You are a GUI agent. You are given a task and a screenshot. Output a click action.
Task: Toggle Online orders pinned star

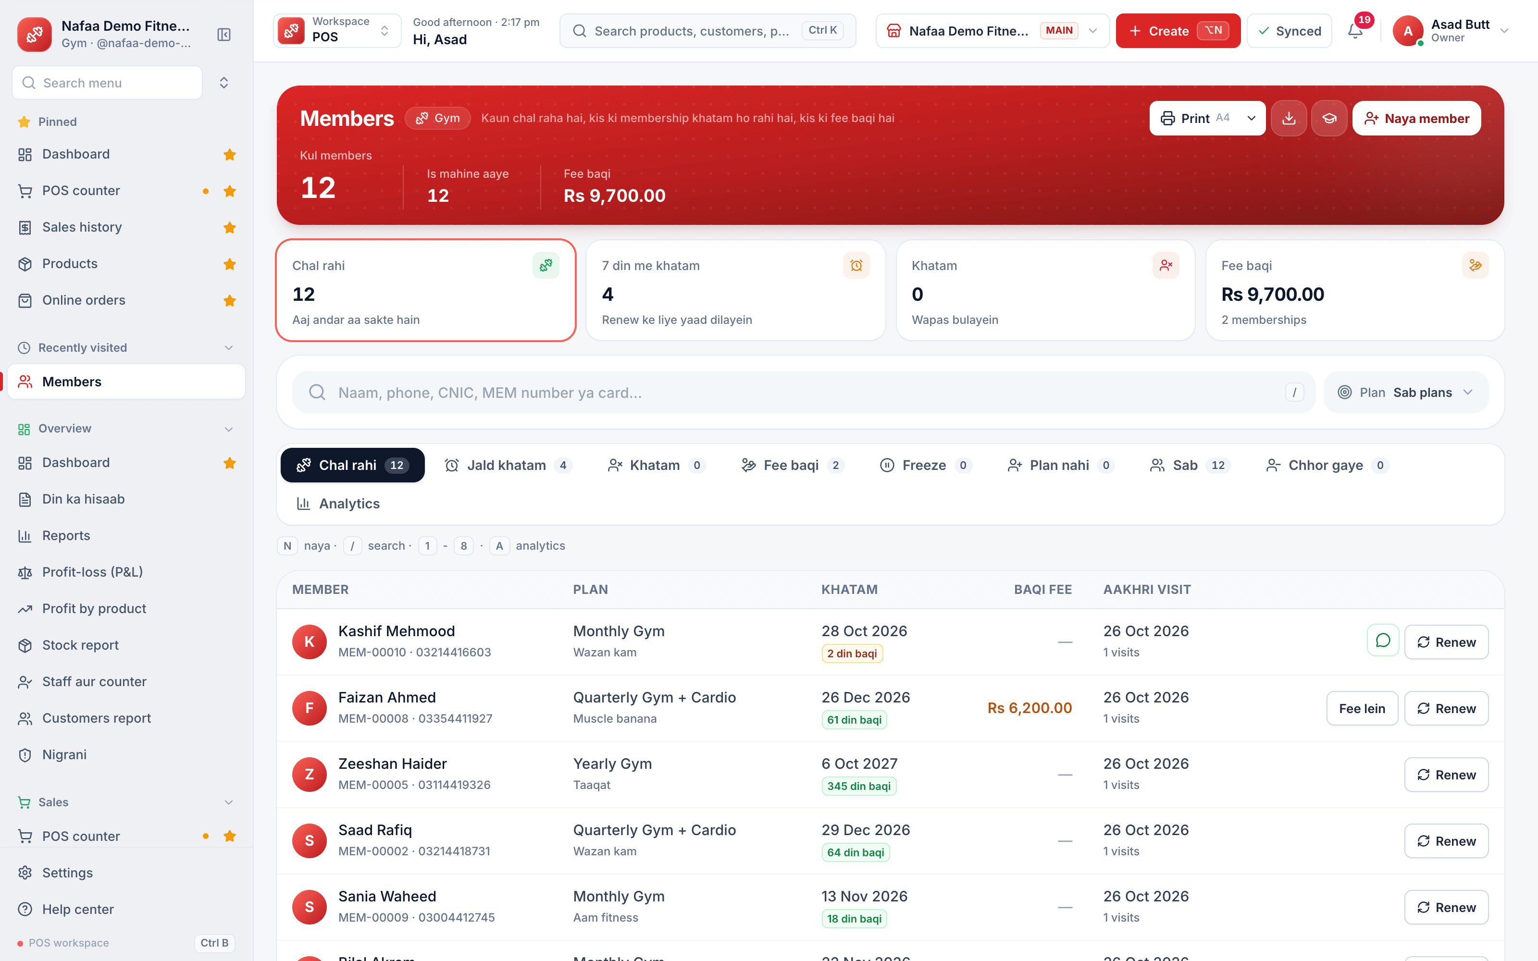point(229,301)
